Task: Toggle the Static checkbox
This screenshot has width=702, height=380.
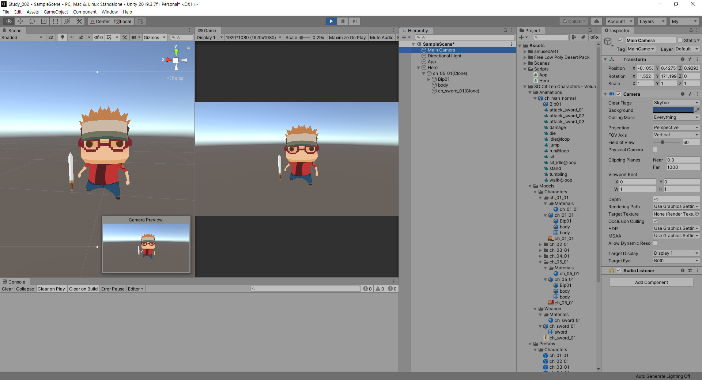Action: click(680, 40)
